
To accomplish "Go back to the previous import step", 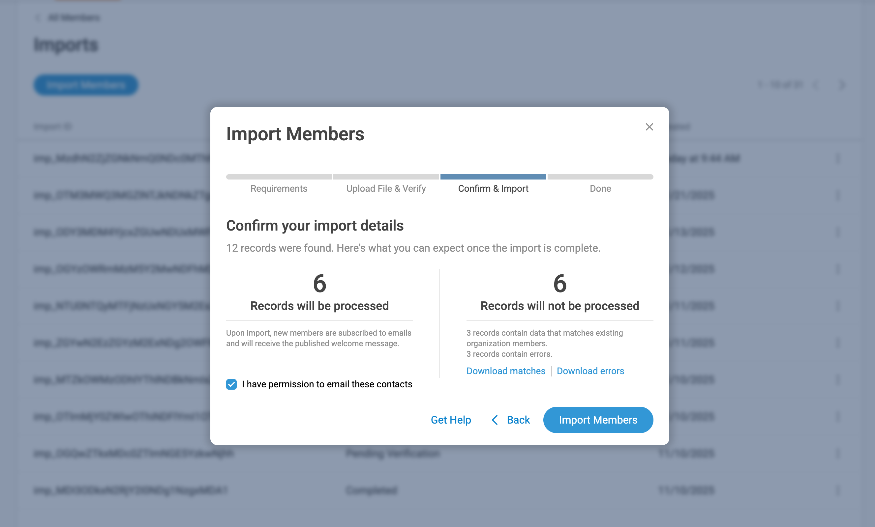I will pyautogui.click(x=510, y=420).
